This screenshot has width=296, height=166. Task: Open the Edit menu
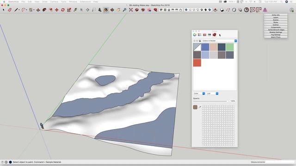[30, 2]
